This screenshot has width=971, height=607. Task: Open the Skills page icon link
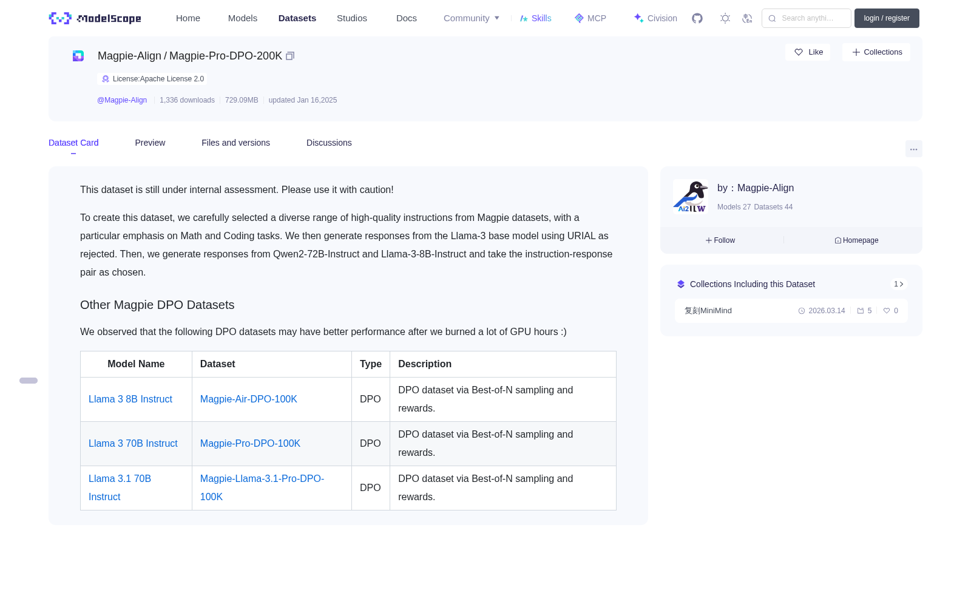(535, 18)
